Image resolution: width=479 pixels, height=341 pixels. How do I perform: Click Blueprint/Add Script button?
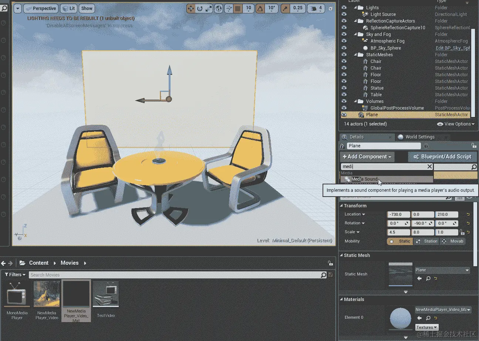pos(442,157)
